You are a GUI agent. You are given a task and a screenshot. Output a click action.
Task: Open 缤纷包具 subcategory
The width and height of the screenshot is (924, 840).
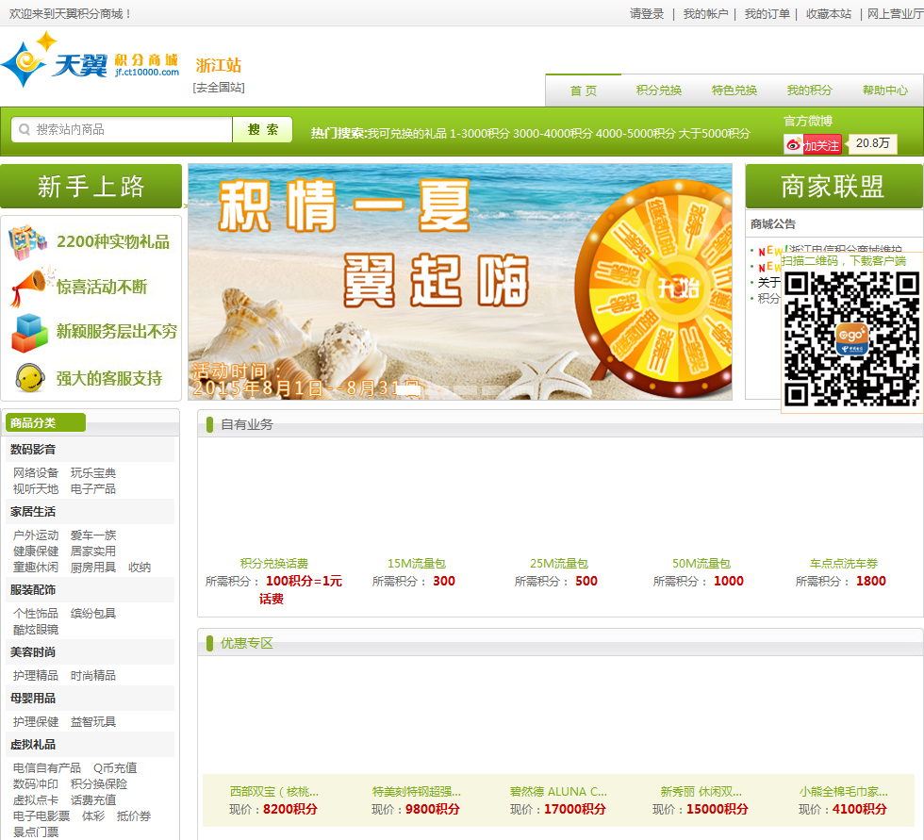pos(93,613)
